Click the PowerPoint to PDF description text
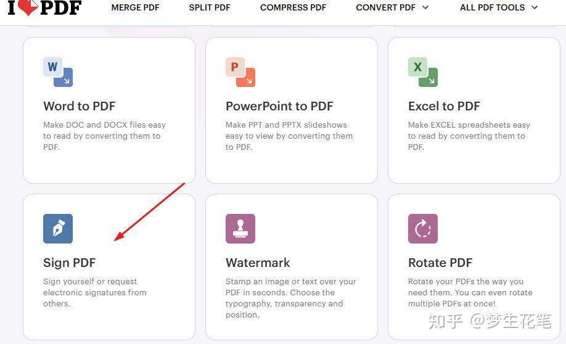 289,136
